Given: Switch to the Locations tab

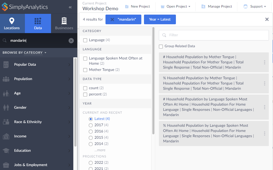Looking at the screenshot, I should pyautogui.click(x=12, y=23).
